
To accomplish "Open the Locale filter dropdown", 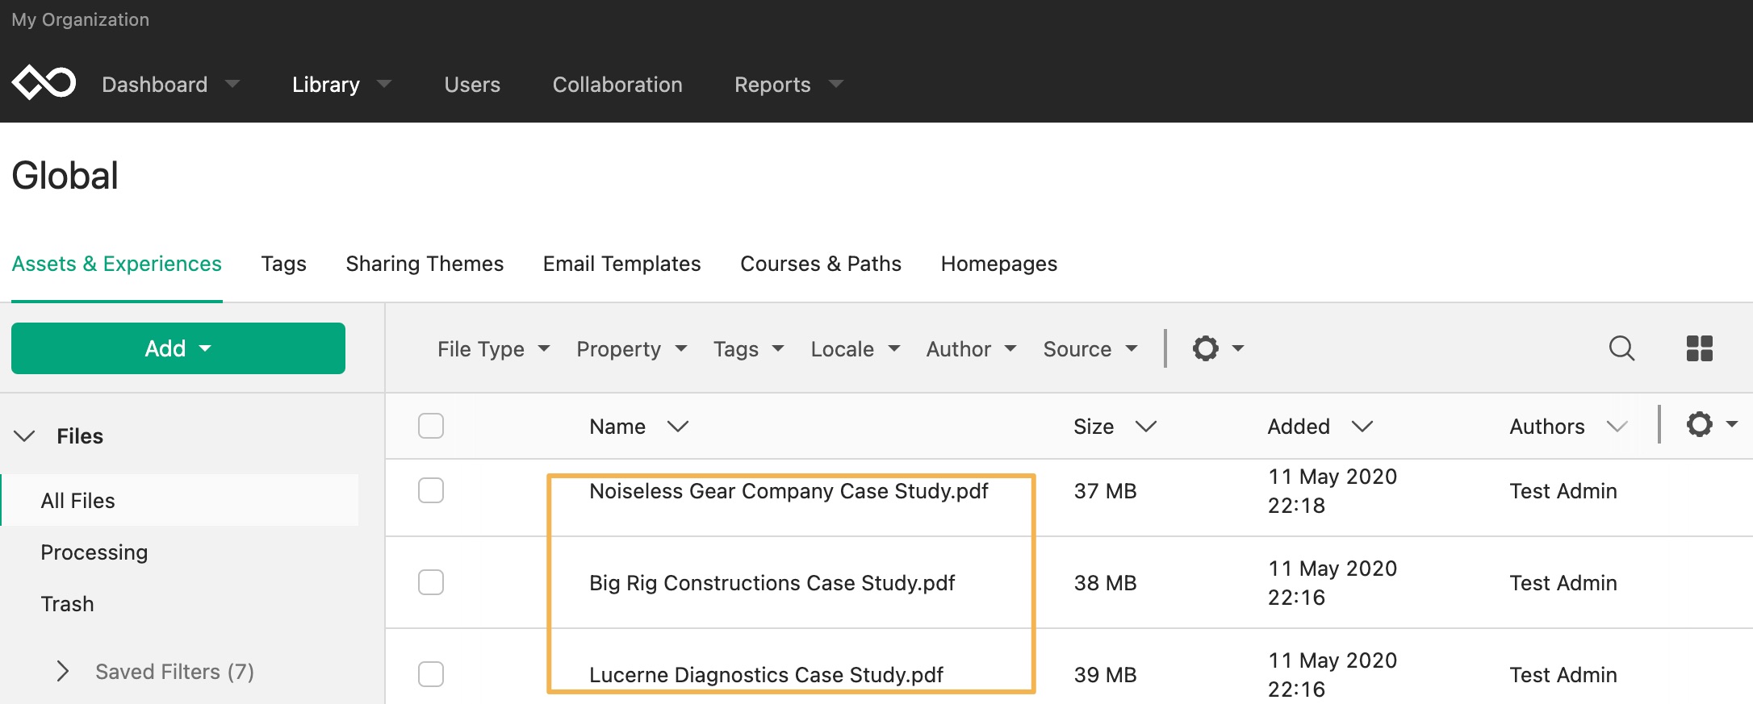I will click(x=855, y=349).
